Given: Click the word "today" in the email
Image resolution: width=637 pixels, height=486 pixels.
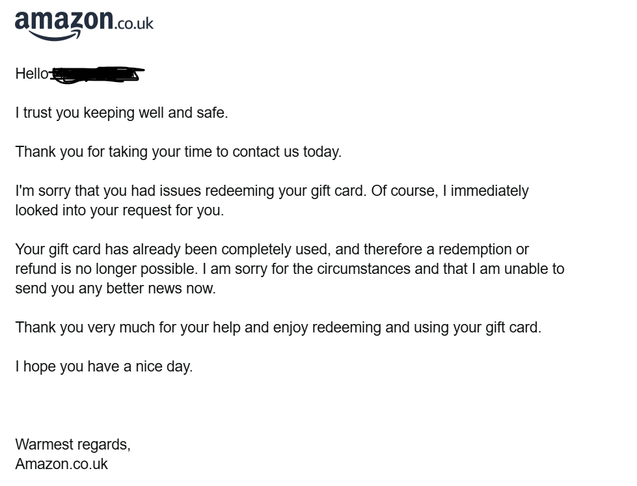Looking at the screenshot, I should tap(321, 152).
